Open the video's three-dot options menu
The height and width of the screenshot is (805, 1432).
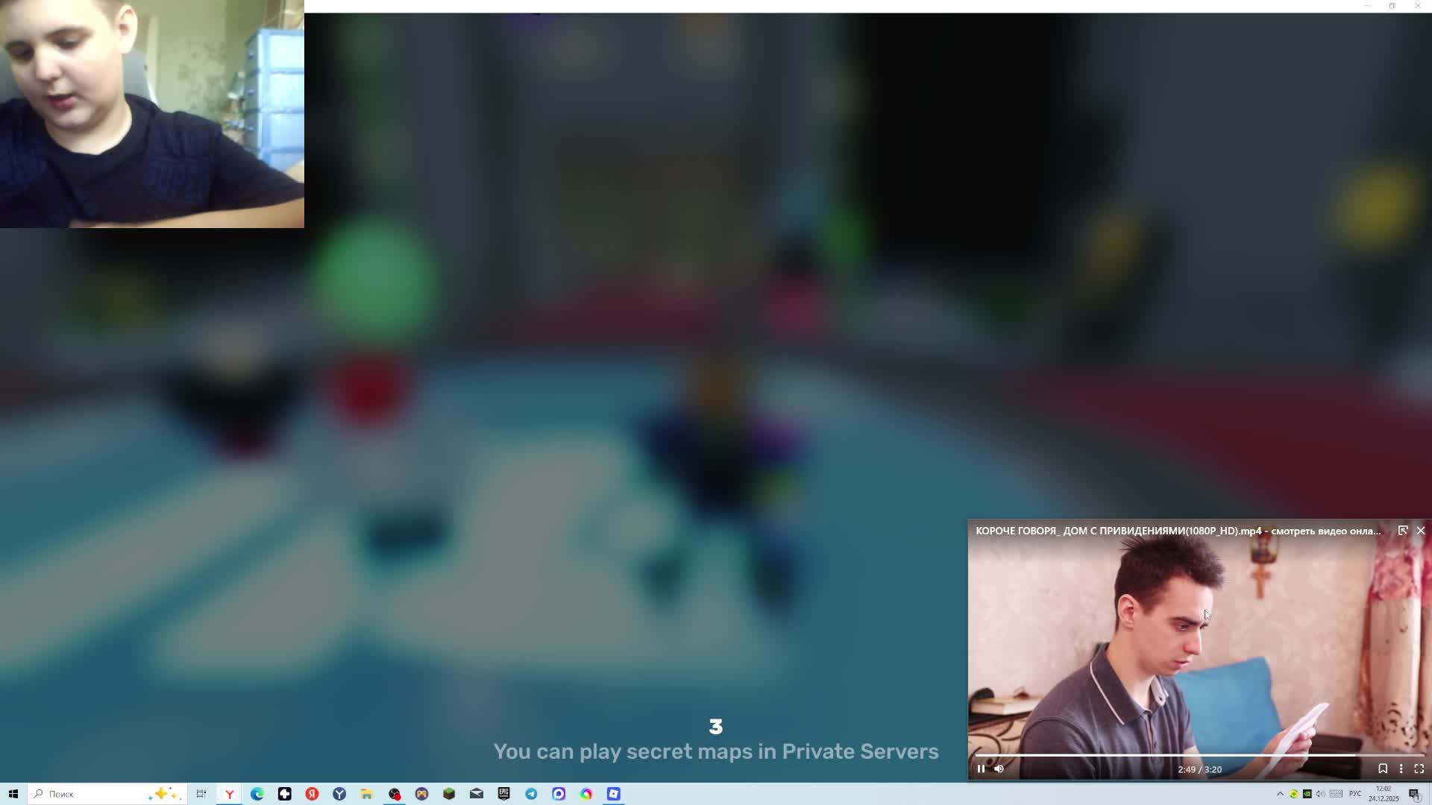tap(1401, 768)
